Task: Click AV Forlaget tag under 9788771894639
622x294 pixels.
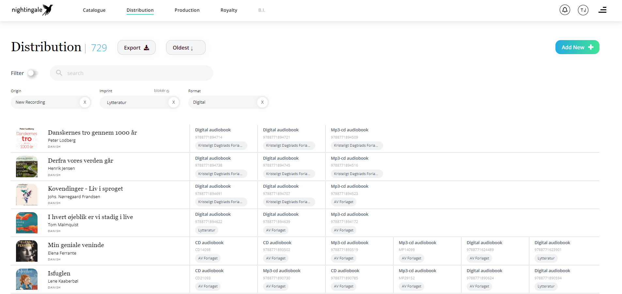Action: click(276, 230)
